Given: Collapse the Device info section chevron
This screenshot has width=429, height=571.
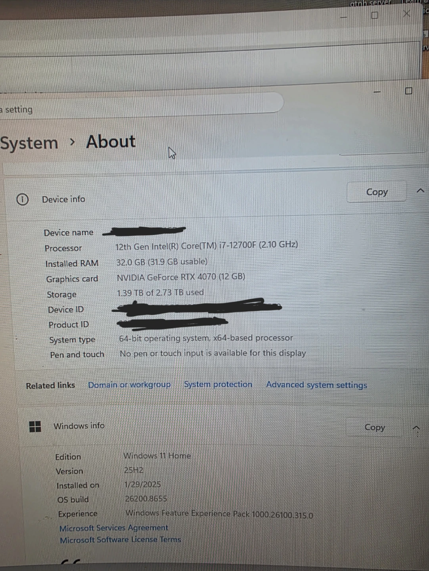Looking at the screenshot, I should point(420,191).
